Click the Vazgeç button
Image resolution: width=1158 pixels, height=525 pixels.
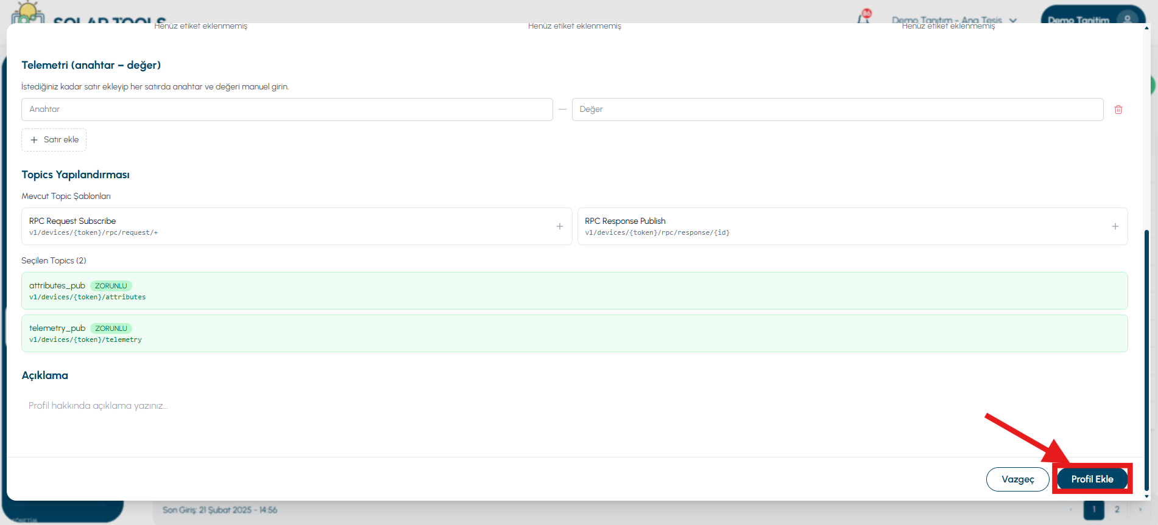tap(1017, 479)
